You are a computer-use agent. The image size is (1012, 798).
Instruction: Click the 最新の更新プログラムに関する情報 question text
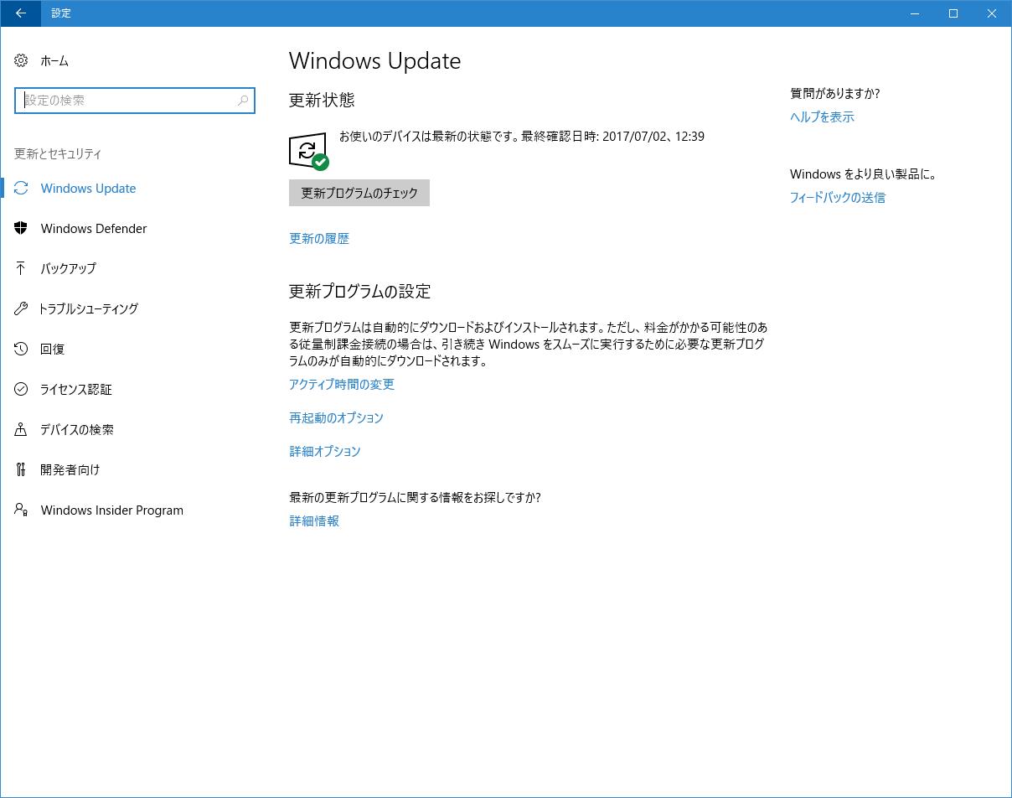[x=415, y=498]
